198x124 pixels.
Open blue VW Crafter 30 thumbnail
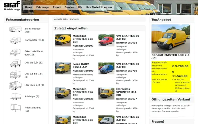point(106,68)
